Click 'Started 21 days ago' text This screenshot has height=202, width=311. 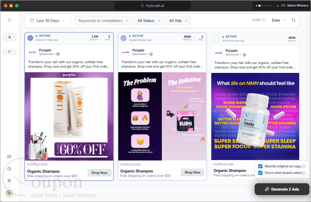[x=47, y=40]
